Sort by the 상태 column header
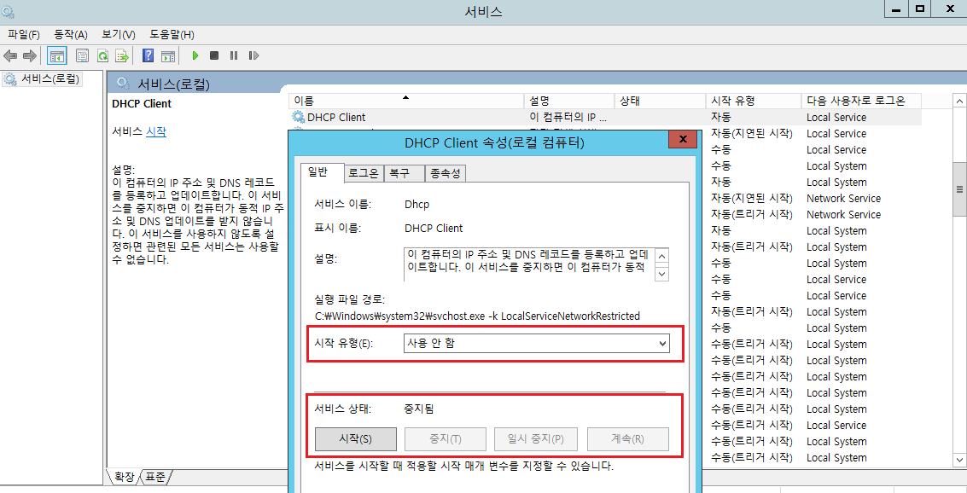 point(661,101)
